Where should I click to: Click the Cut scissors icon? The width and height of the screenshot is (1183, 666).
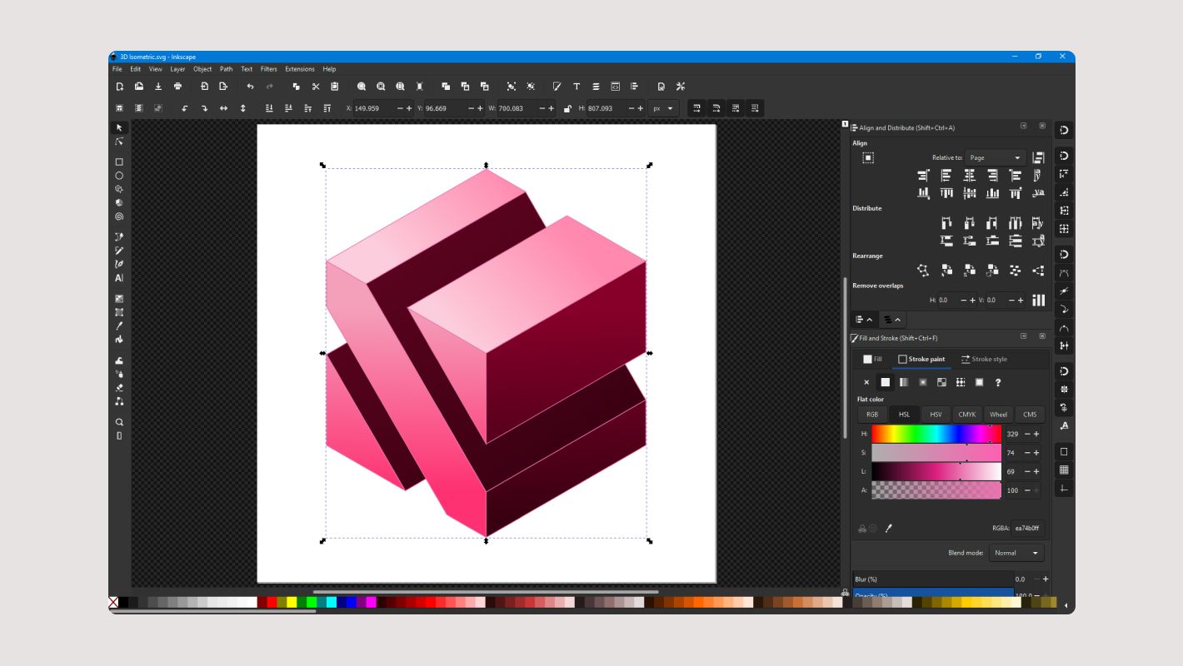[316, 87]
